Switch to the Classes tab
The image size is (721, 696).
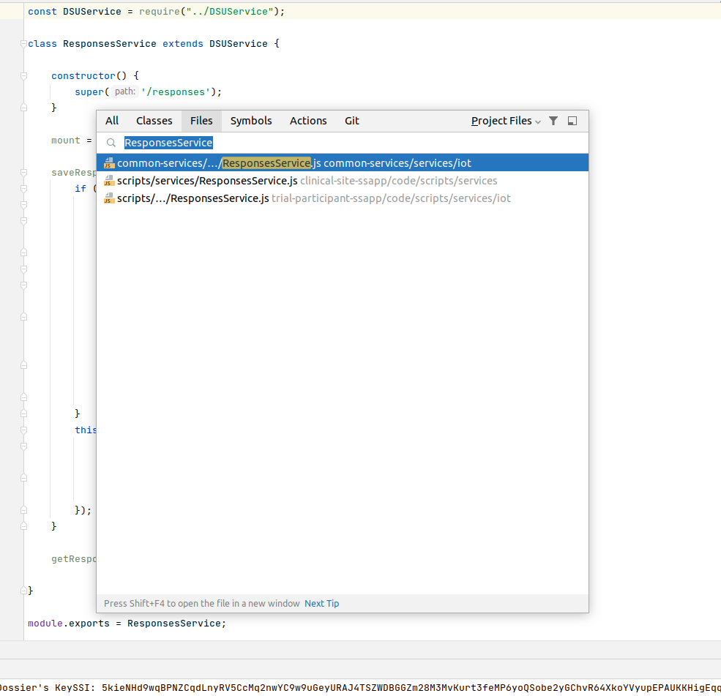point(154,121)
